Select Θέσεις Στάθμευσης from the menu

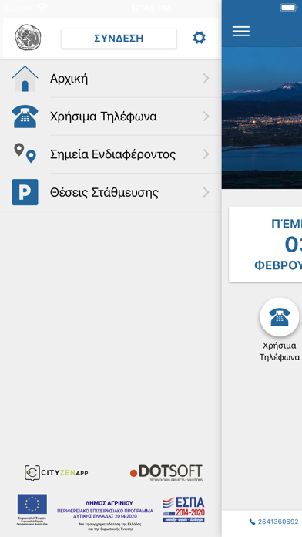[111, 192]
